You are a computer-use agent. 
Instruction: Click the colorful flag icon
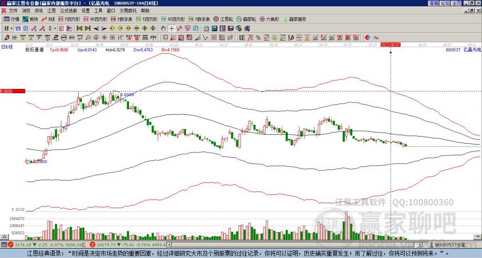70,28
